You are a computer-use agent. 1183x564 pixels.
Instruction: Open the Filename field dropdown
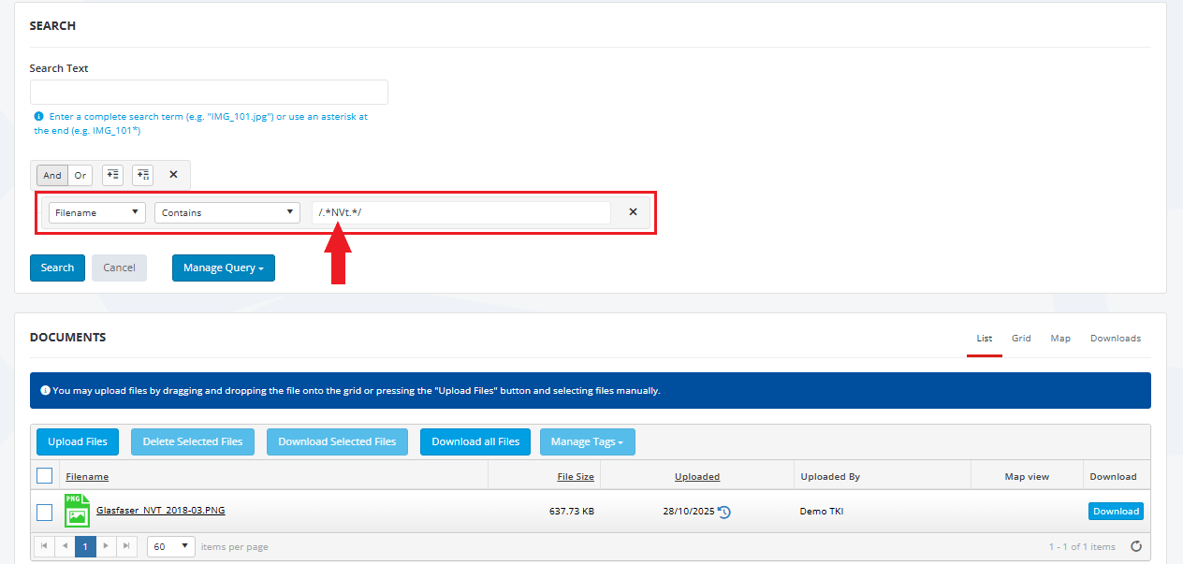tap(97, 212)
